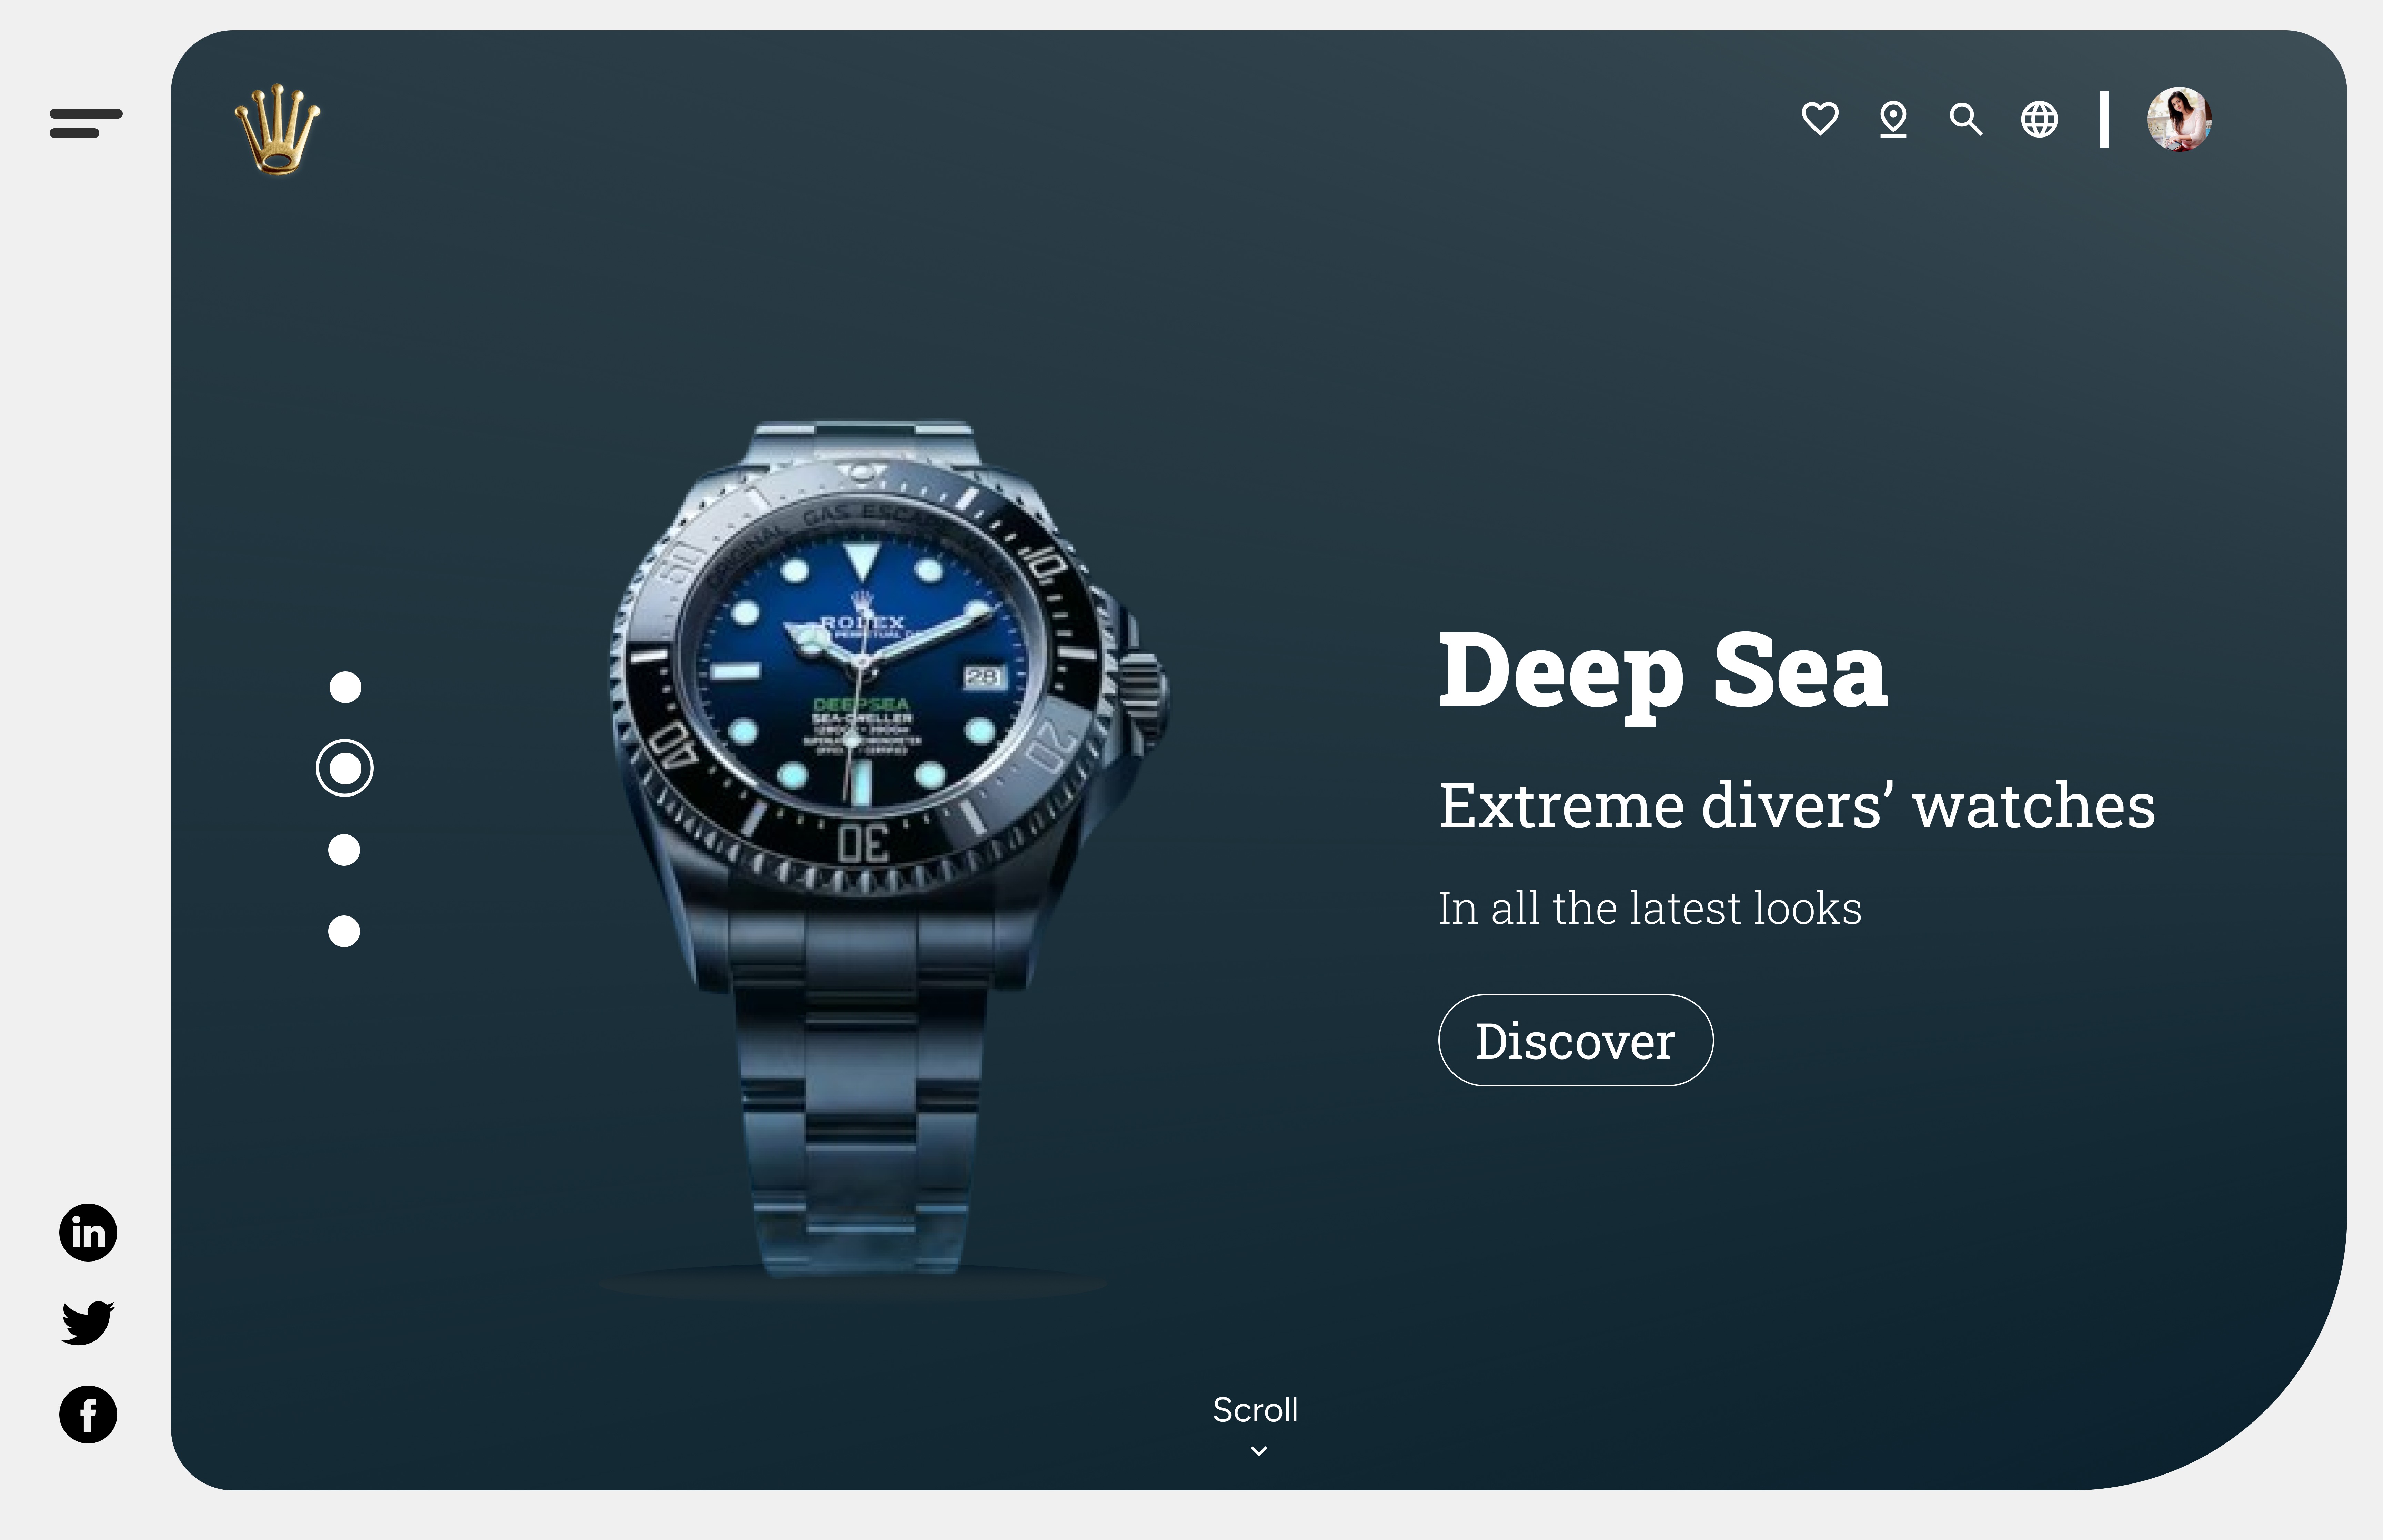2383x1540 pixels.
Task: Select the first slide indicator dot
Action: pos(345,687)
